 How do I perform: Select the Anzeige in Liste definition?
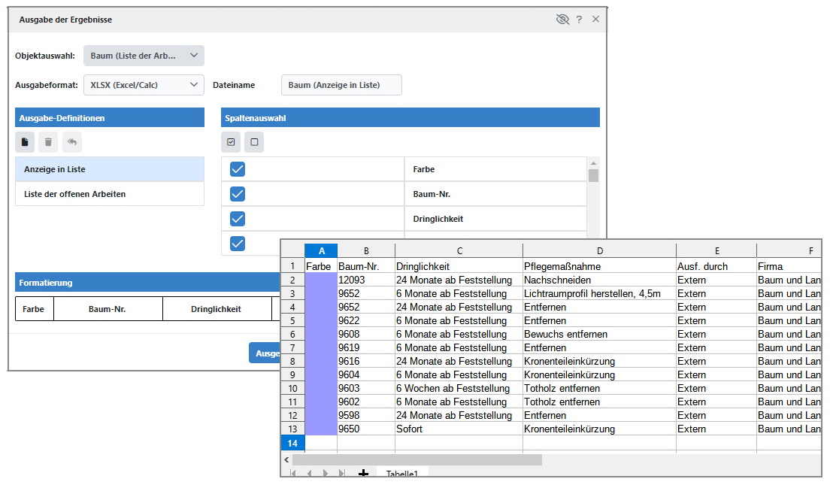[x=110, y=169]
